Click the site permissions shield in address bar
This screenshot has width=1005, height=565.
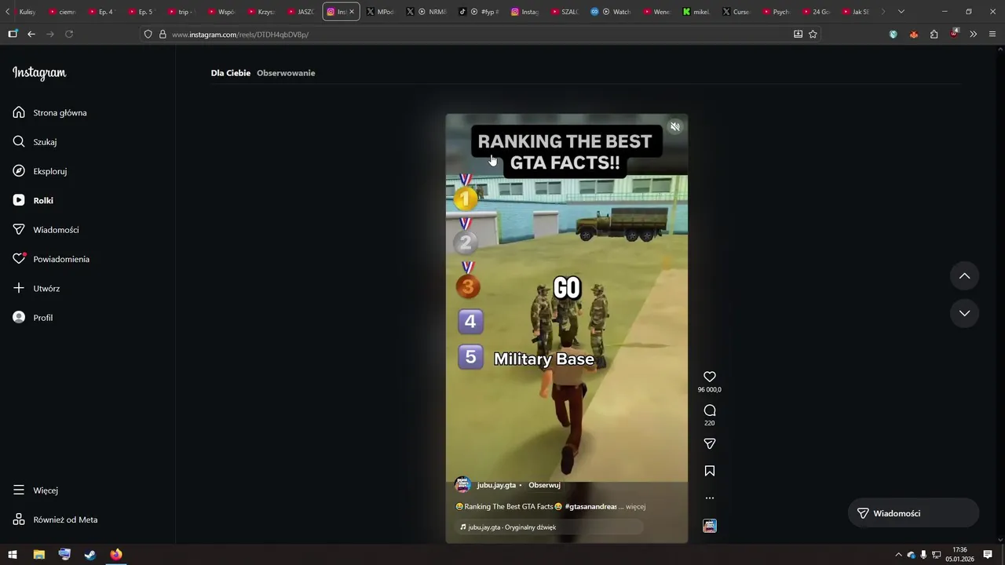(148, 35)
